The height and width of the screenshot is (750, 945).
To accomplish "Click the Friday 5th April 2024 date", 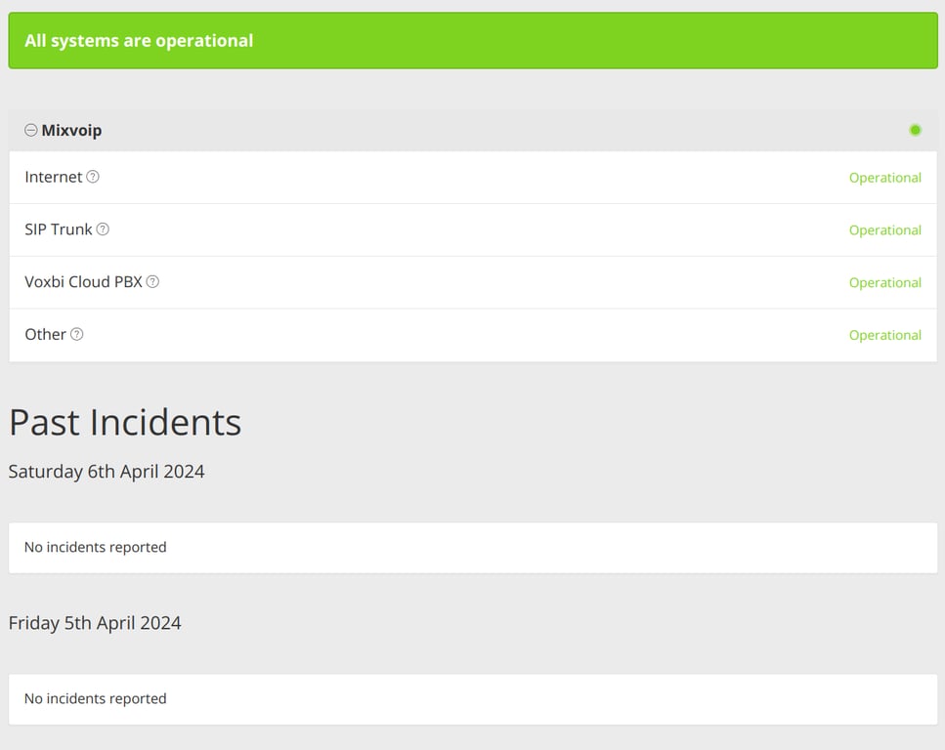I will click(95, 623).
